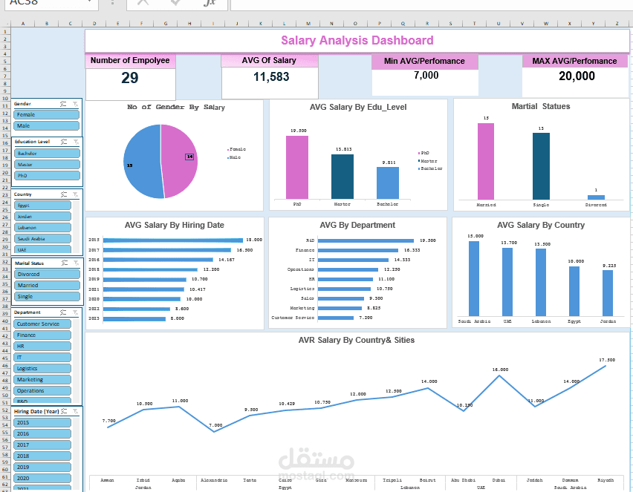The image size is (633, 492).
Task: Filter Hiring Date slicer by 2016
Action: (42, 433)
